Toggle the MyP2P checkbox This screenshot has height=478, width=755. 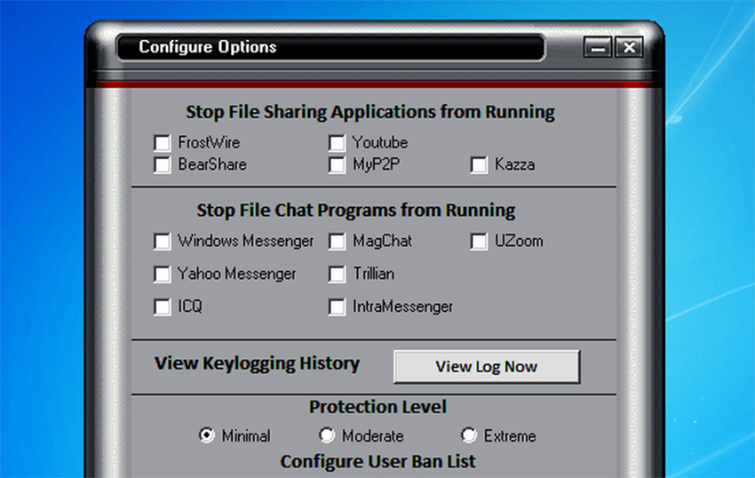point(337,164)
